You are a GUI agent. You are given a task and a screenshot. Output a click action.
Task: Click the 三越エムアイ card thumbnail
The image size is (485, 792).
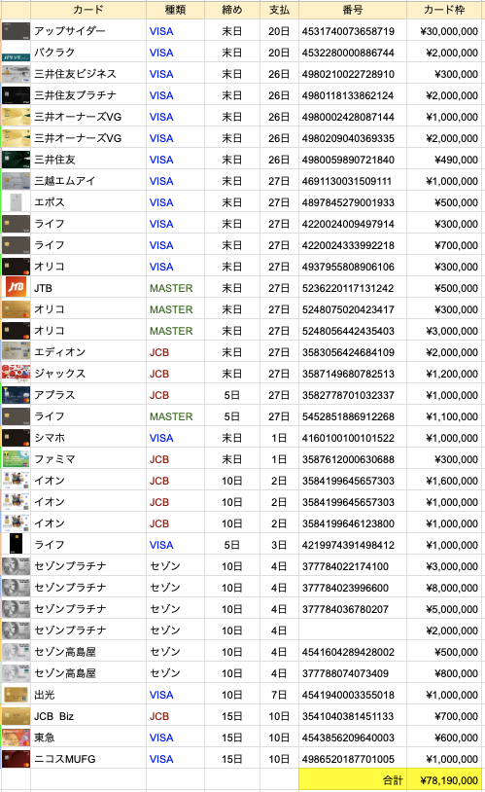pos(16,181)
